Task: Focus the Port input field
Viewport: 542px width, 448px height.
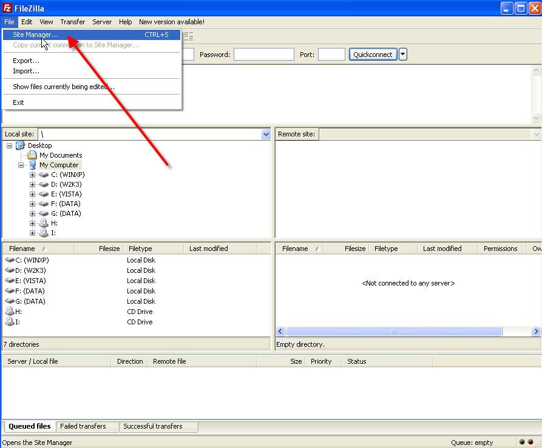Action: (x=331, y=55)
